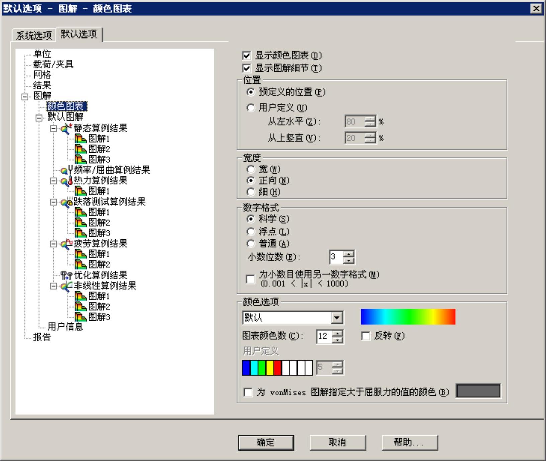Select 网格 in the options tree
546x461 pixels.
coord(42,75)
